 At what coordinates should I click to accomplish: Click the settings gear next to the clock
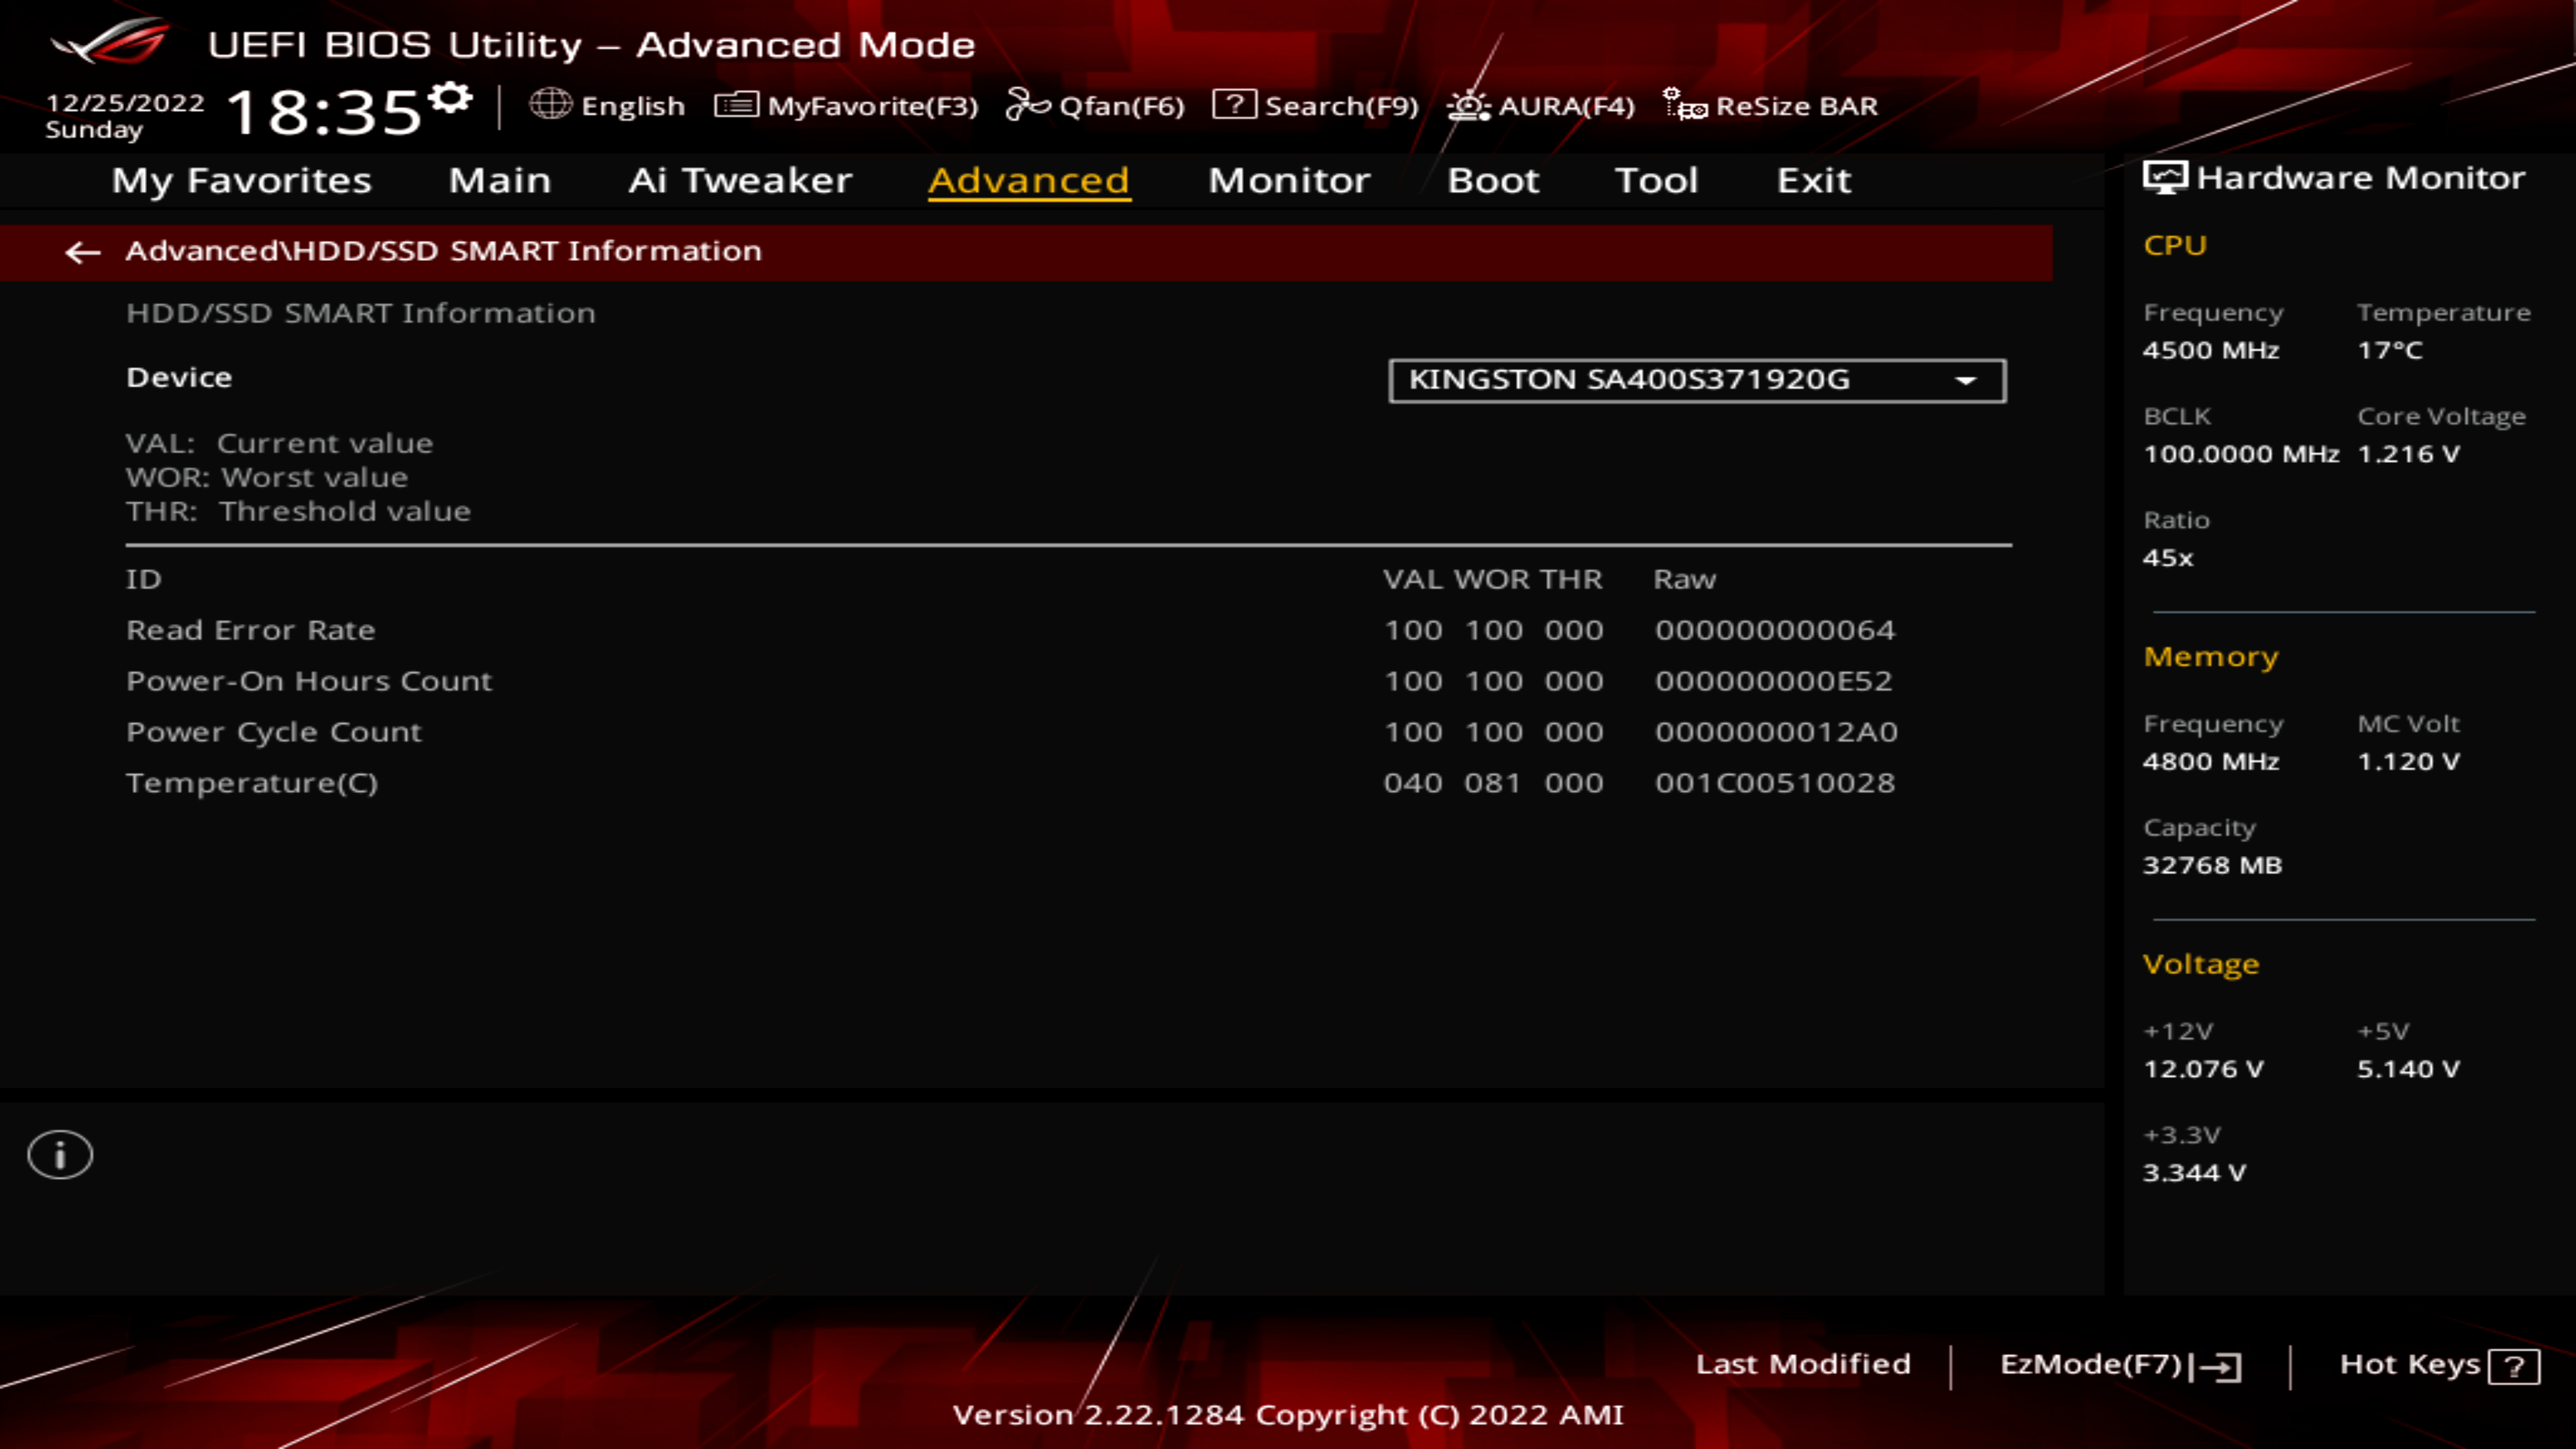click(451, 98)
